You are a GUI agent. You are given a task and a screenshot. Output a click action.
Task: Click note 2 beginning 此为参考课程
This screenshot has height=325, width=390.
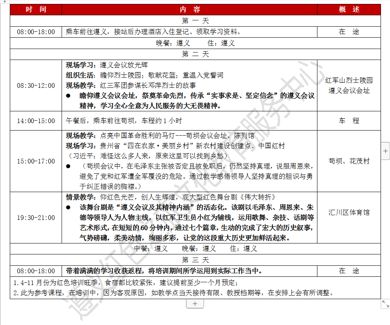(x=173, y=293)
